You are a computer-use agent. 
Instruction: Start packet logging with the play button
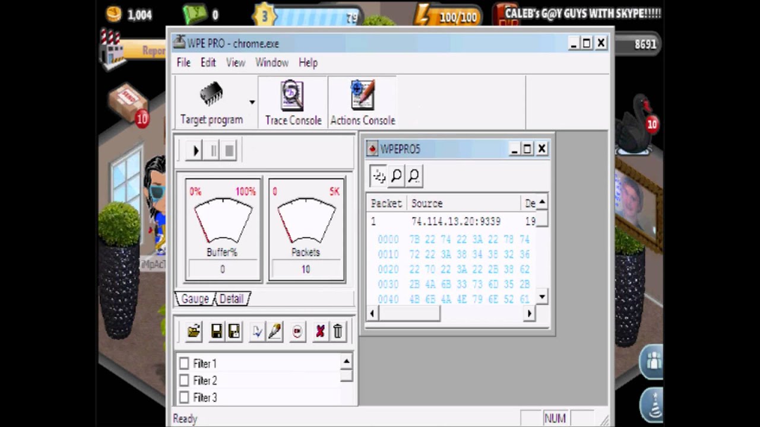click(195, 151)
